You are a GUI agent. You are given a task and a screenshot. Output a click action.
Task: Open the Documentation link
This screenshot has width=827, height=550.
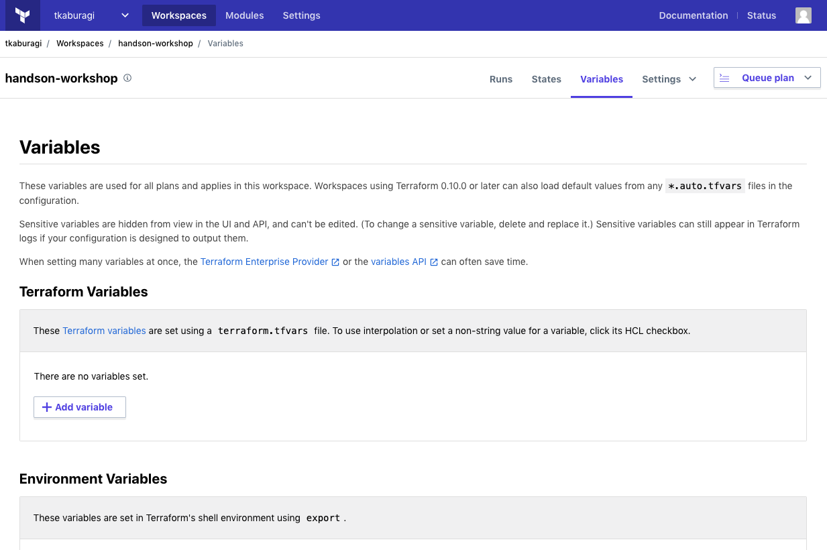(x=693, y=15)
